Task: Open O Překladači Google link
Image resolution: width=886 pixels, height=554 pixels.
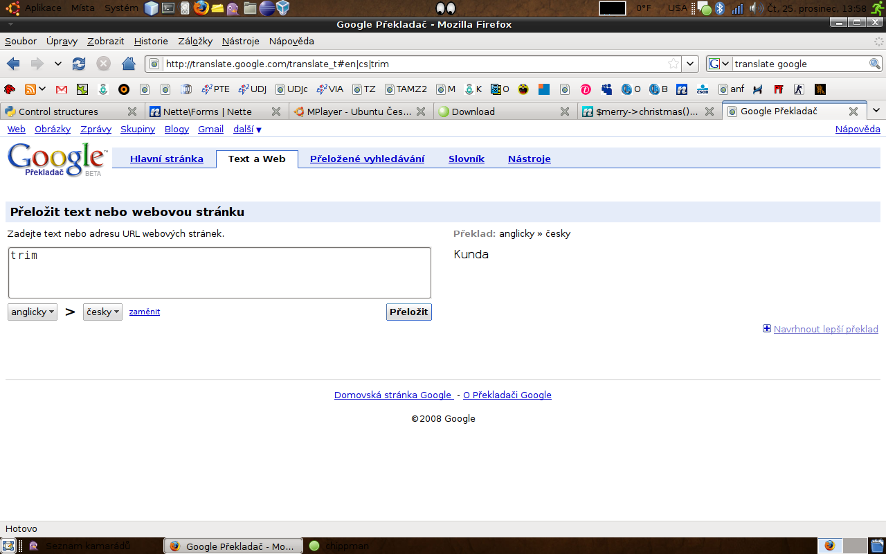Action: point(507,395)
